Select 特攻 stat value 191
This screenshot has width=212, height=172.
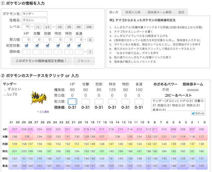coord(102,151)
